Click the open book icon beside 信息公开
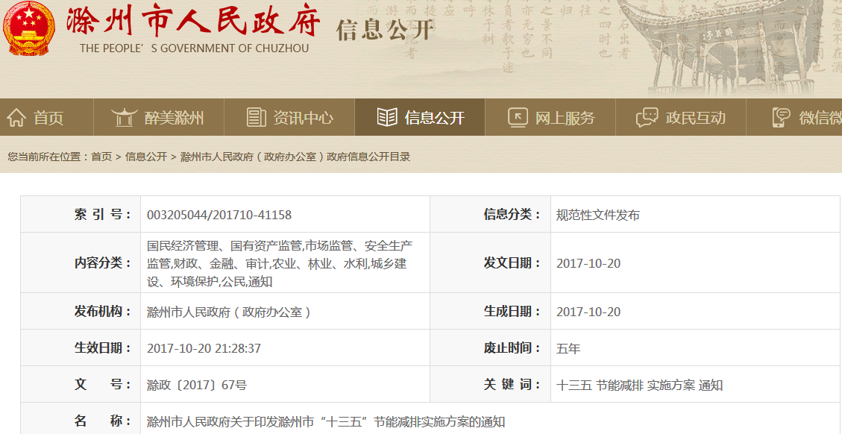The height and width of the screenshot is (434, 842). (387, 117)
